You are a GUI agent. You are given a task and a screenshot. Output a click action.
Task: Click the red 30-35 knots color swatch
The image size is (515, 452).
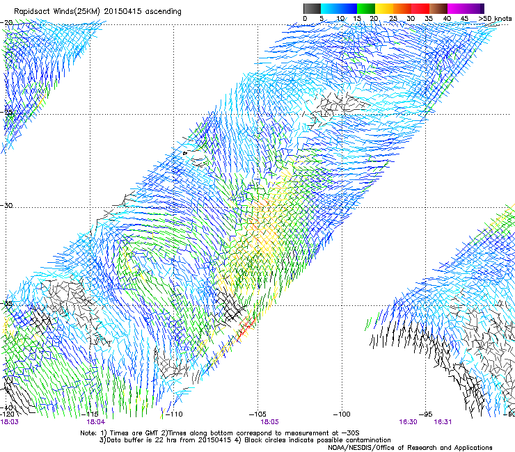point(420,8)
